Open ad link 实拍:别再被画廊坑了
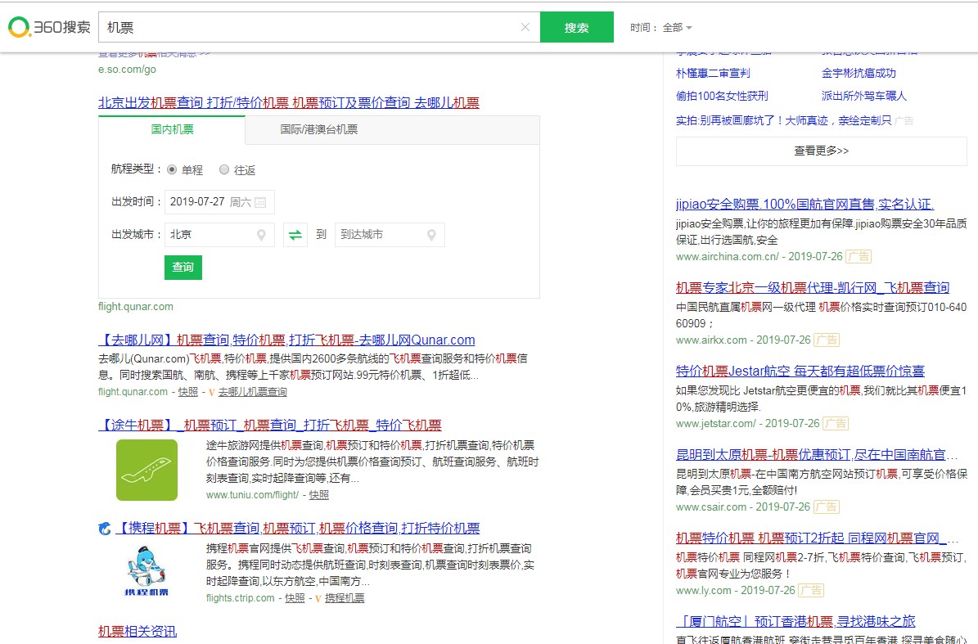 pyautogui.click(x=783, y=121)
